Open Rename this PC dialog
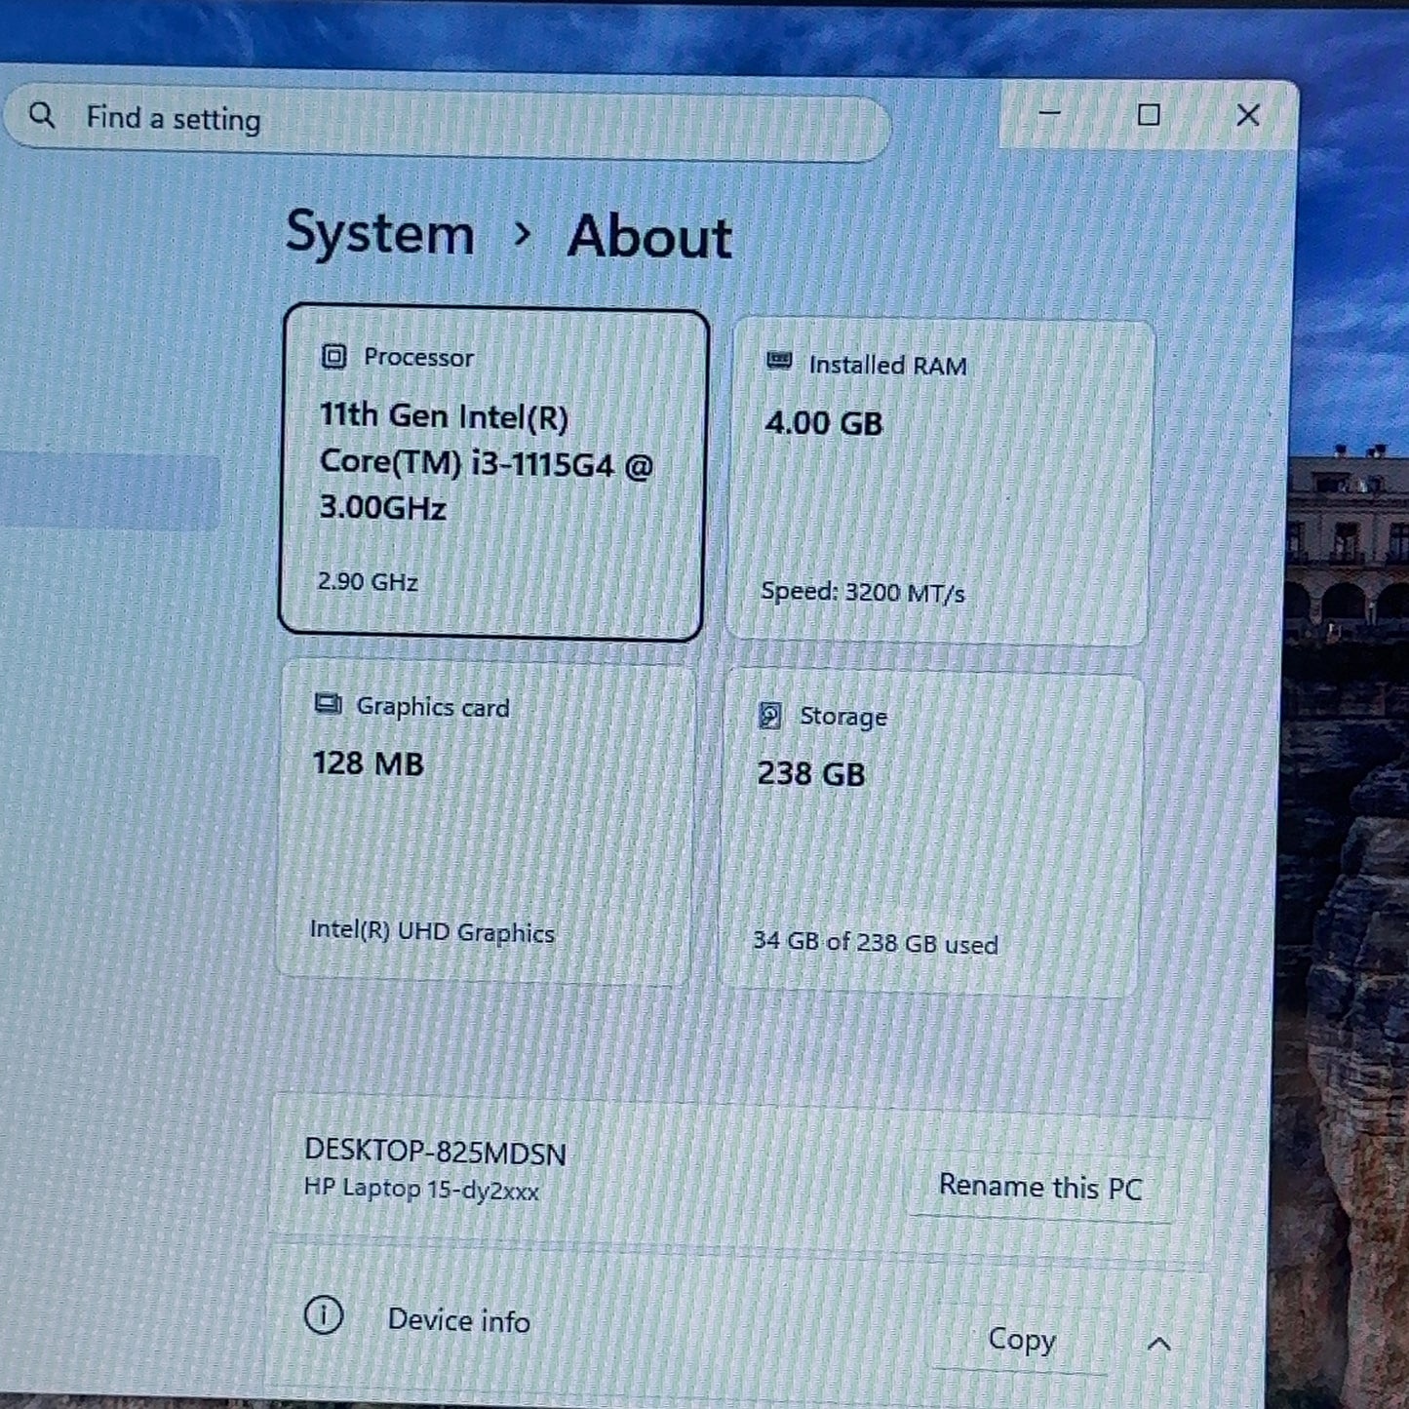Viewport: 1409px width, 1409px height. [1039, 1187]
